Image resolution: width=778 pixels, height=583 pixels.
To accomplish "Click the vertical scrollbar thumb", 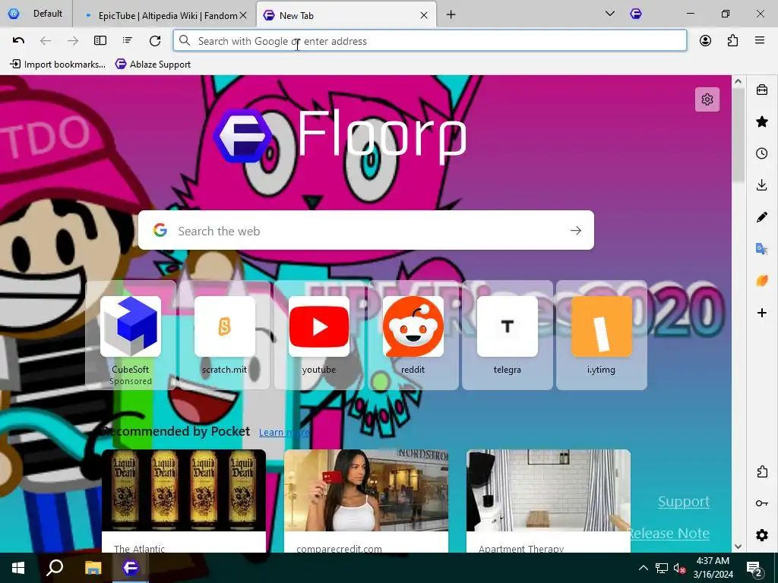I will [x=738, y=135].
